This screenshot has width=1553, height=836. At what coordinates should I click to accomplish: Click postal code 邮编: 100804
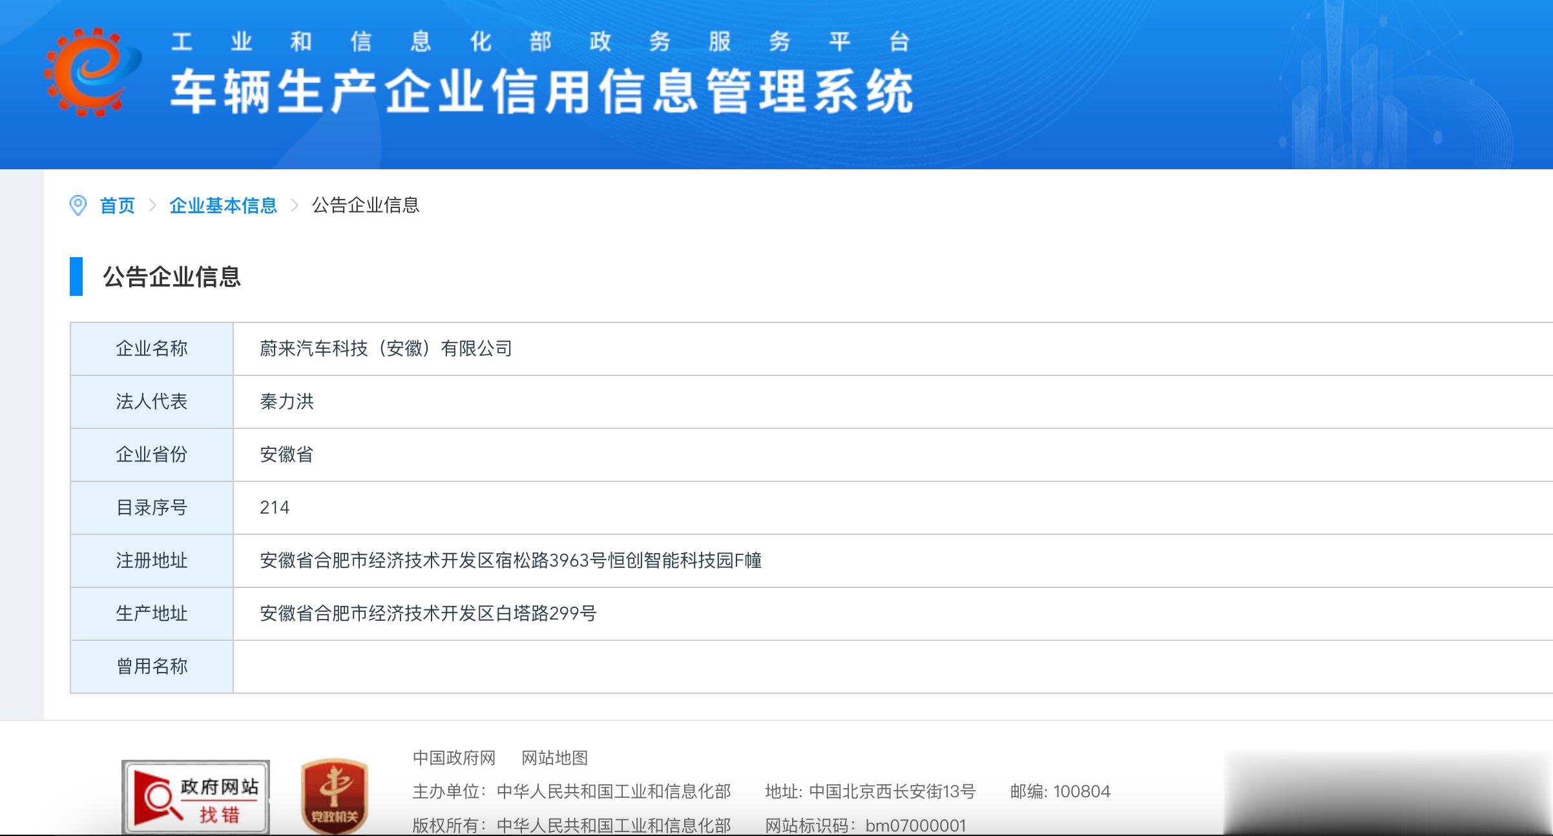1060,791
